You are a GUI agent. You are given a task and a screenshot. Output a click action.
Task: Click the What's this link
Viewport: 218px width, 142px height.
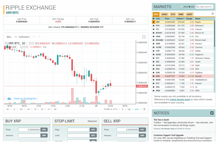(x=92, y=121)
